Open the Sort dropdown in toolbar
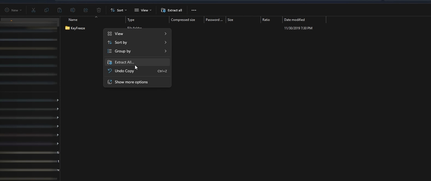 [x=118, y=10]
